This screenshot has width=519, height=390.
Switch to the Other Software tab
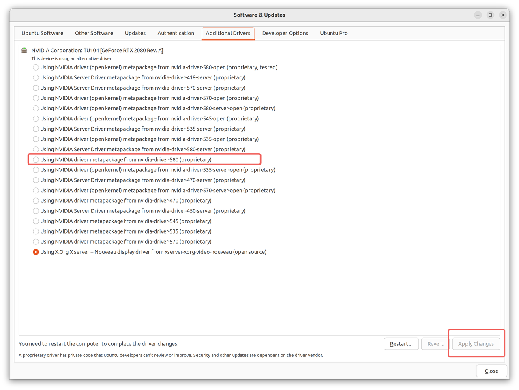point(94,33)
